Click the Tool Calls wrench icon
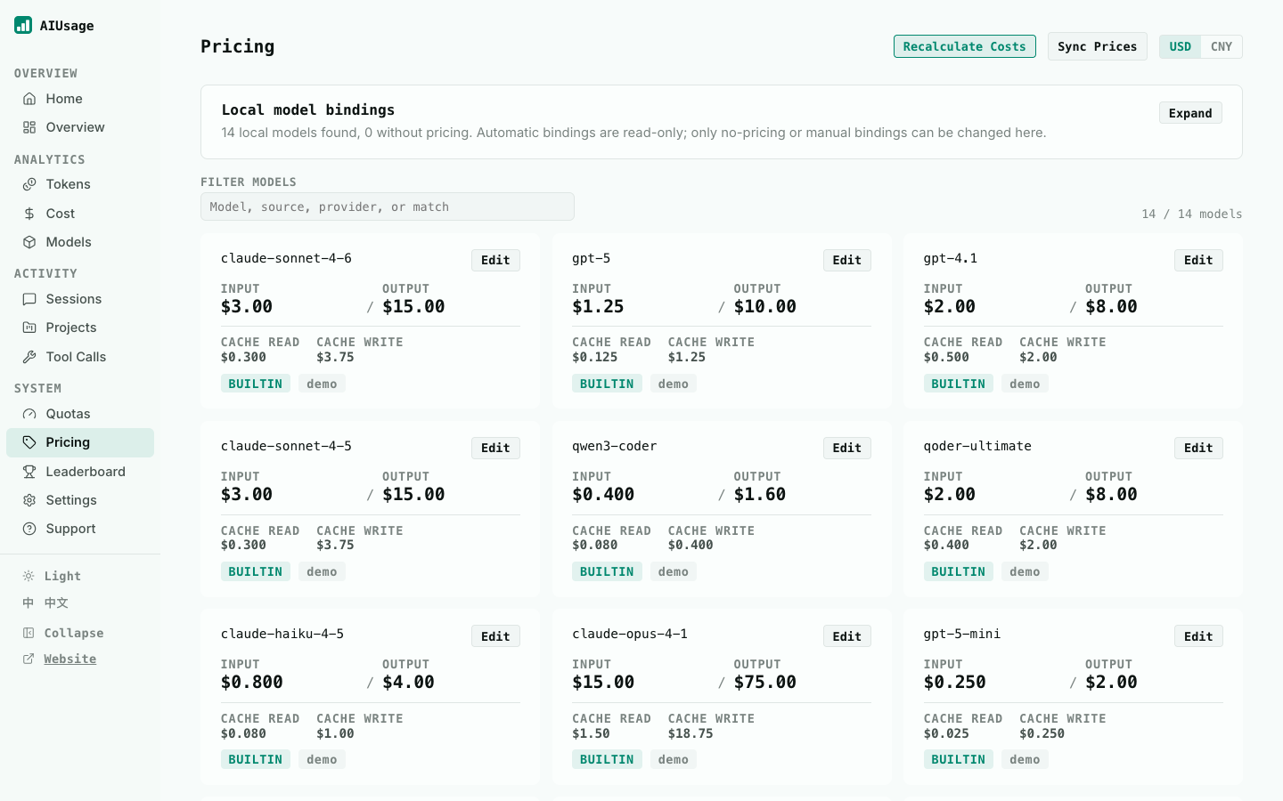The width and height of the screenshot is (1283, 801). click(x=29, y=357)
